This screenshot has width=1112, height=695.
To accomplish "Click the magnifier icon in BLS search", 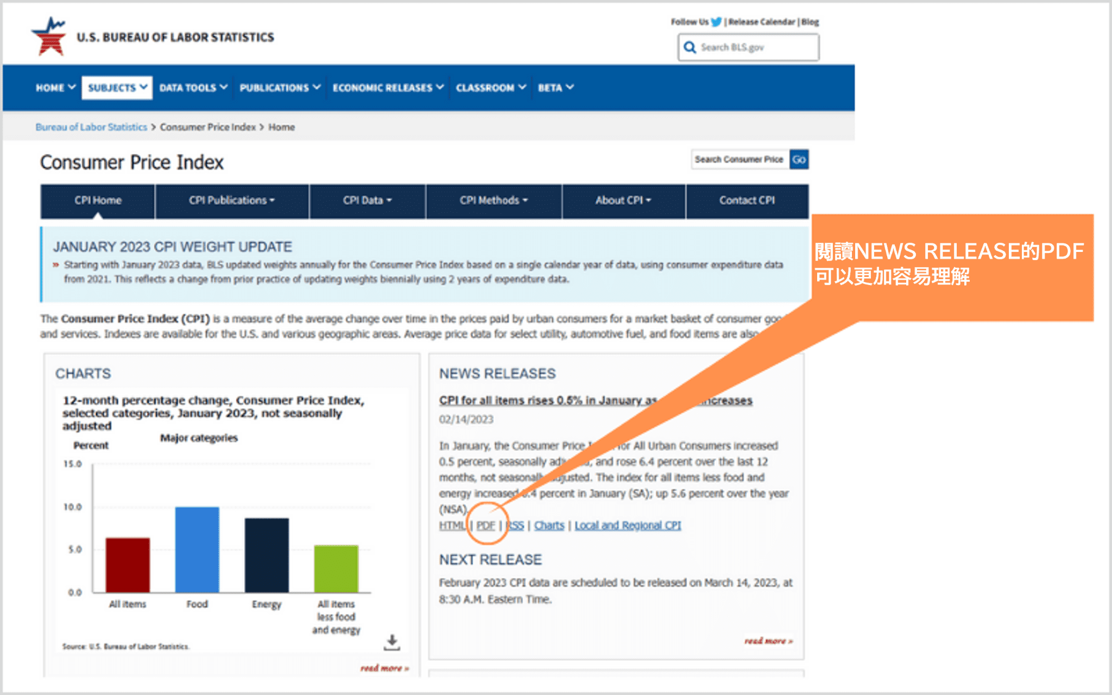I will 690,47.
